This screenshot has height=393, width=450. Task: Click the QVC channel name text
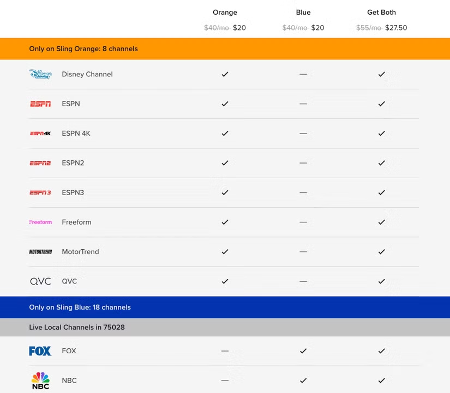[x=69, y=281]
